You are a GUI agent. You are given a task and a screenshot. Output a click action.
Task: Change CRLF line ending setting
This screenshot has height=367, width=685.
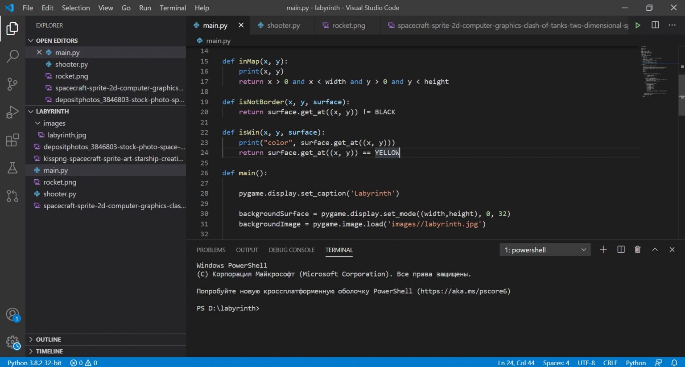610,363
